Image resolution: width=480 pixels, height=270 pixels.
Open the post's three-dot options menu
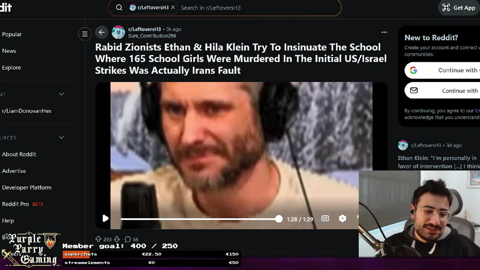[x=384, y=32]
